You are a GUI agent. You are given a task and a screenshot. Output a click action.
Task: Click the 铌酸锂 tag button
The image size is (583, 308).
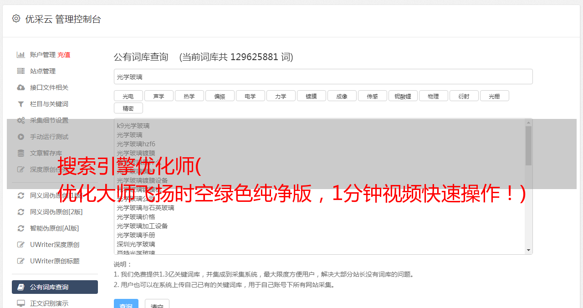click(403, 96)
